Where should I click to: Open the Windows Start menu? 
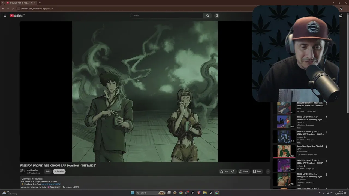(x=132, y=193)
